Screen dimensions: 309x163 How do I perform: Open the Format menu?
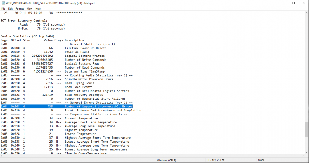(x=20, y=9)
